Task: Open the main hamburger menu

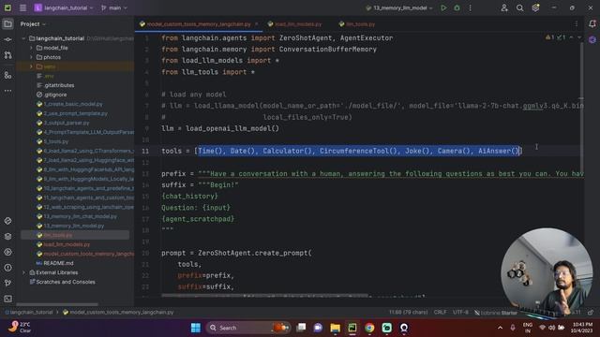Action: pos(22,7)
